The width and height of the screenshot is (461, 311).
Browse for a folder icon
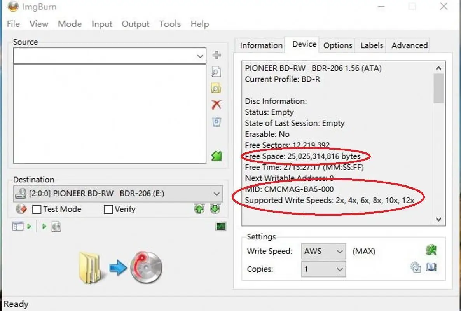point(217,88)
